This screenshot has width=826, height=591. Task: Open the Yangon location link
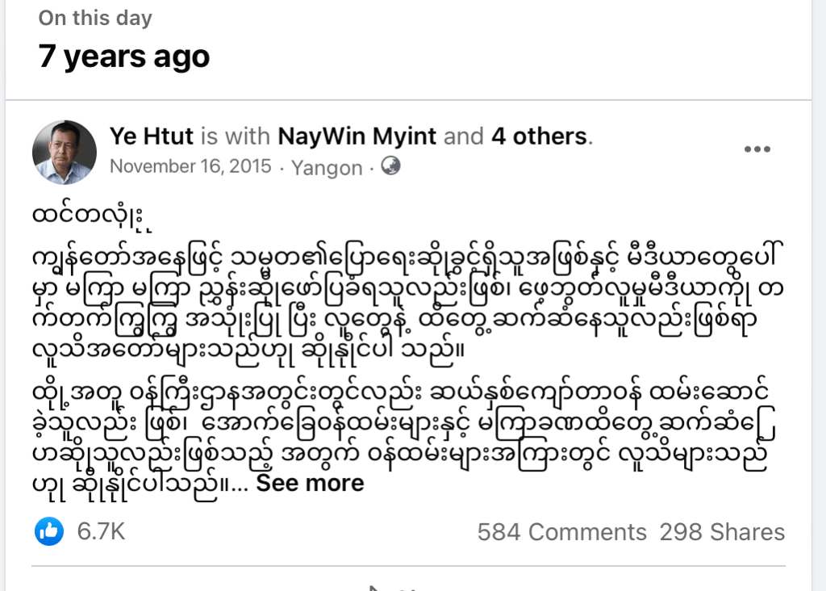coord(327,167)
